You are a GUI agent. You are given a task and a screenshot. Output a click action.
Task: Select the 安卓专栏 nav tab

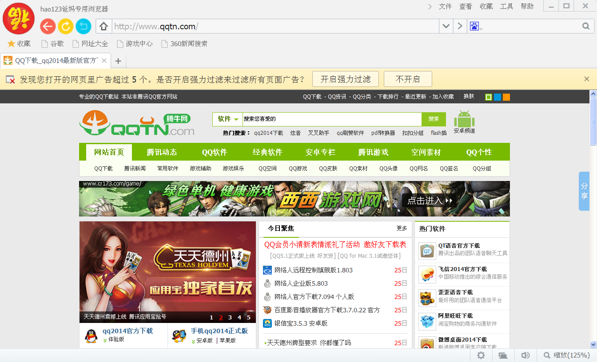pos(320,152)
